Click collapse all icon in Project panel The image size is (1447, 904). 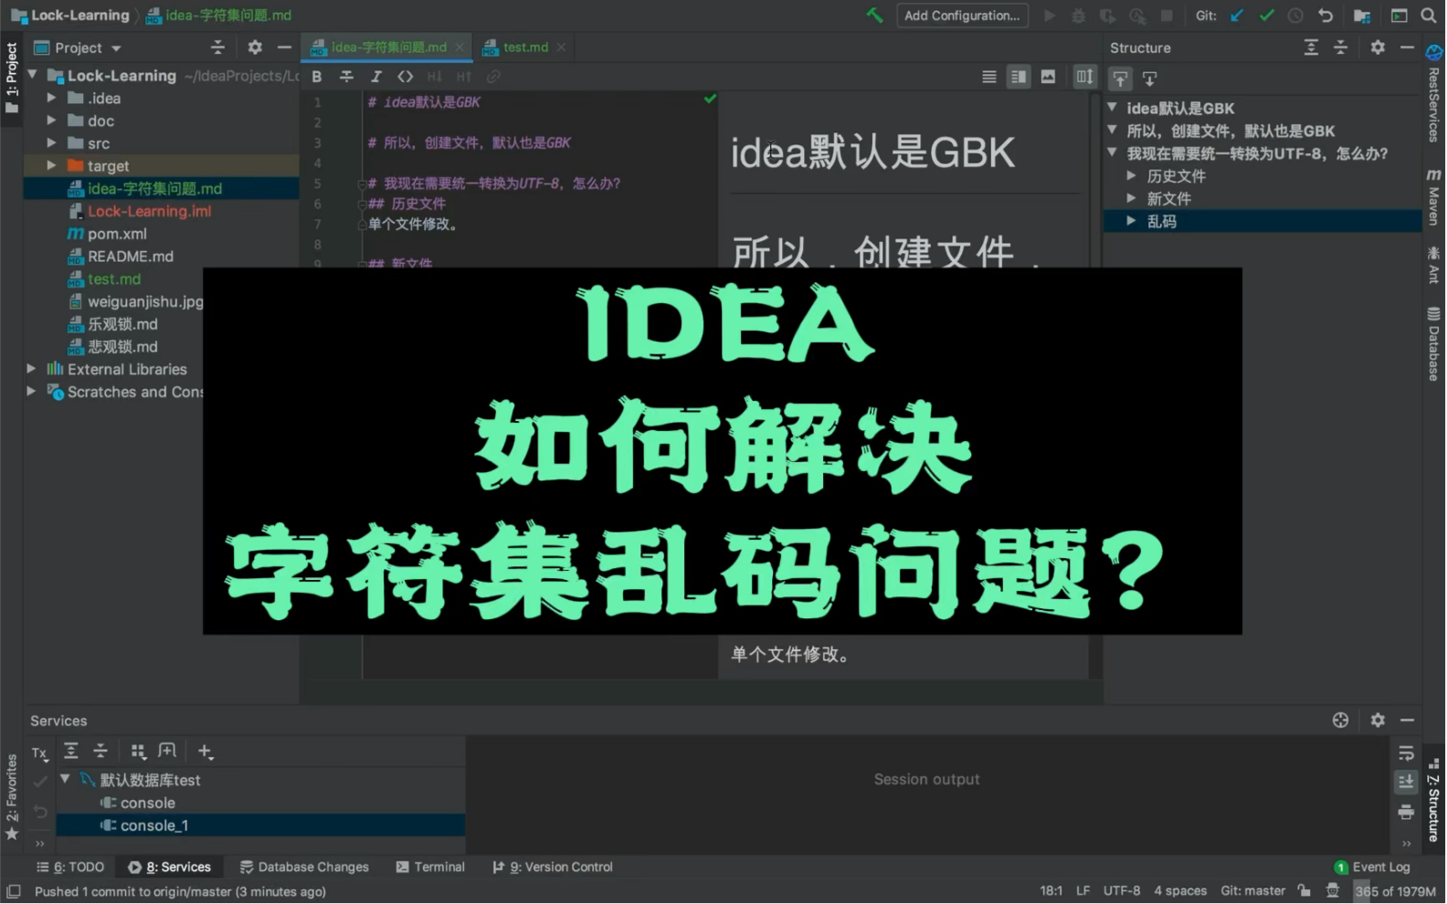pyautogui.click(x=217, y=47)
